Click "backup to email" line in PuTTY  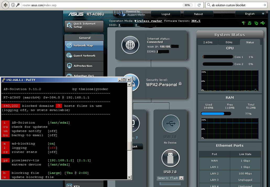[x=27, y=135]
